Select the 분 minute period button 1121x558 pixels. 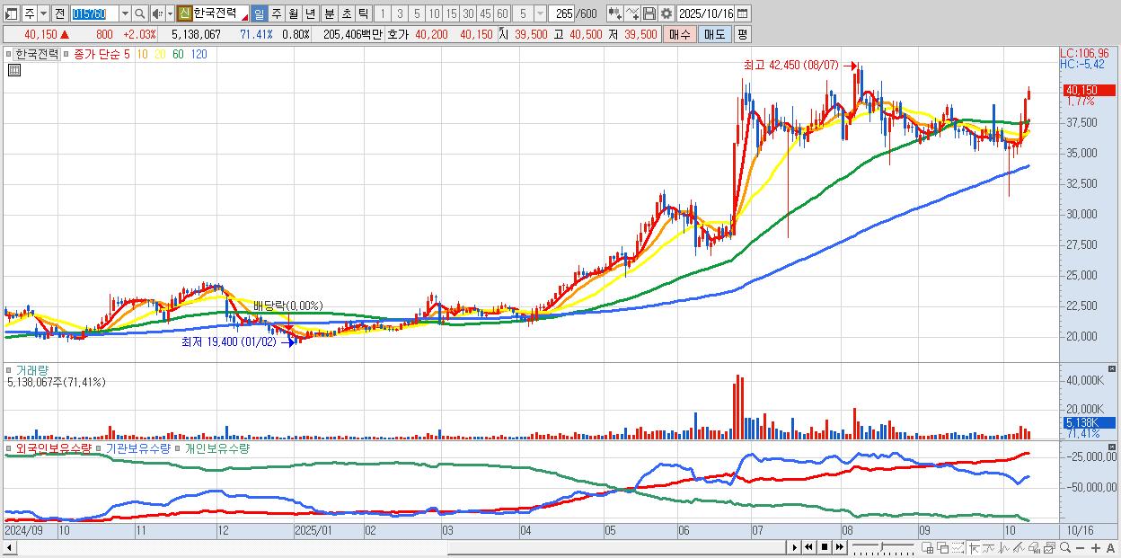tap(329, 13)
